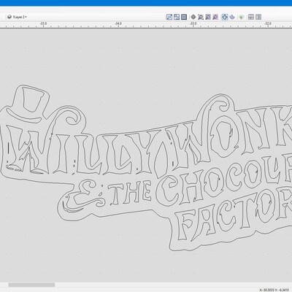Click the green shield render icon
This screenshot has height=292, width=292.
click(x=242, y=17)
